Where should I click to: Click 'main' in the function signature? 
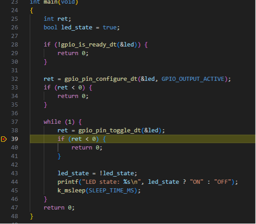click(50, 2)
